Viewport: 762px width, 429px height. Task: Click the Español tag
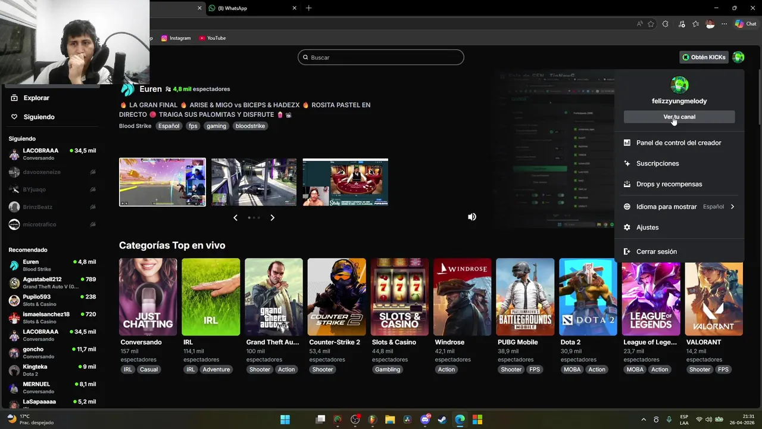click(x=168, y=126)
